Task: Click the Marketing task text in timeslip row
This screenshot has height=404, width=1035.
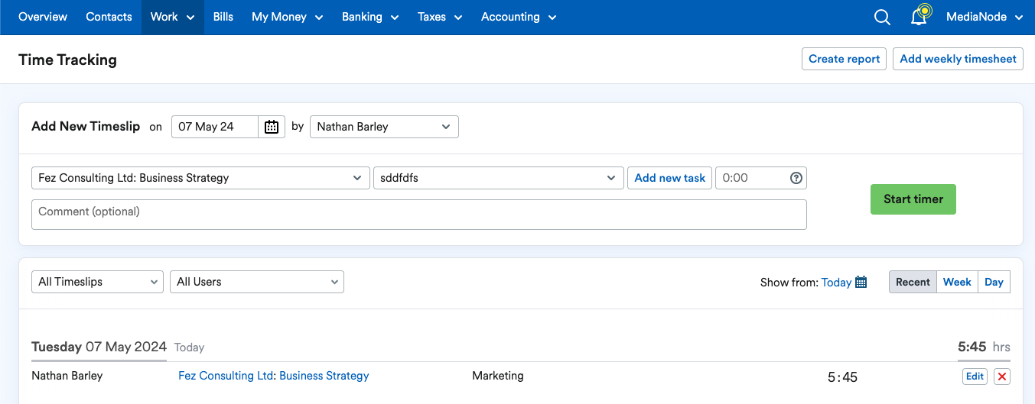Action: [x=498, y=376]
